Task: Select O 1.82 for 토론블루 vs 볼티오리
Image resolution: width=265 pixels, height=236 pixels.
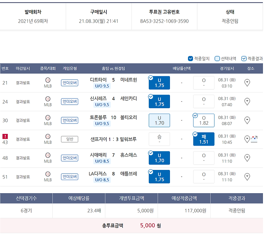Action: click(x=204, y=120)
